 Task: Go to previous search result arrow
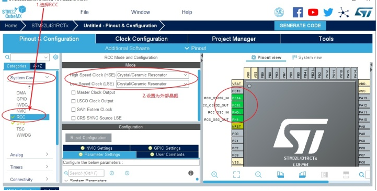pyautogui.click(x=112, y=173)
